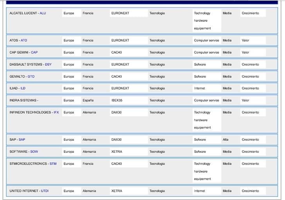Image resolution: width=285 pixels, height=200 pixels.
Task: Click XETRA in the United Internet row
Action: 117,191
